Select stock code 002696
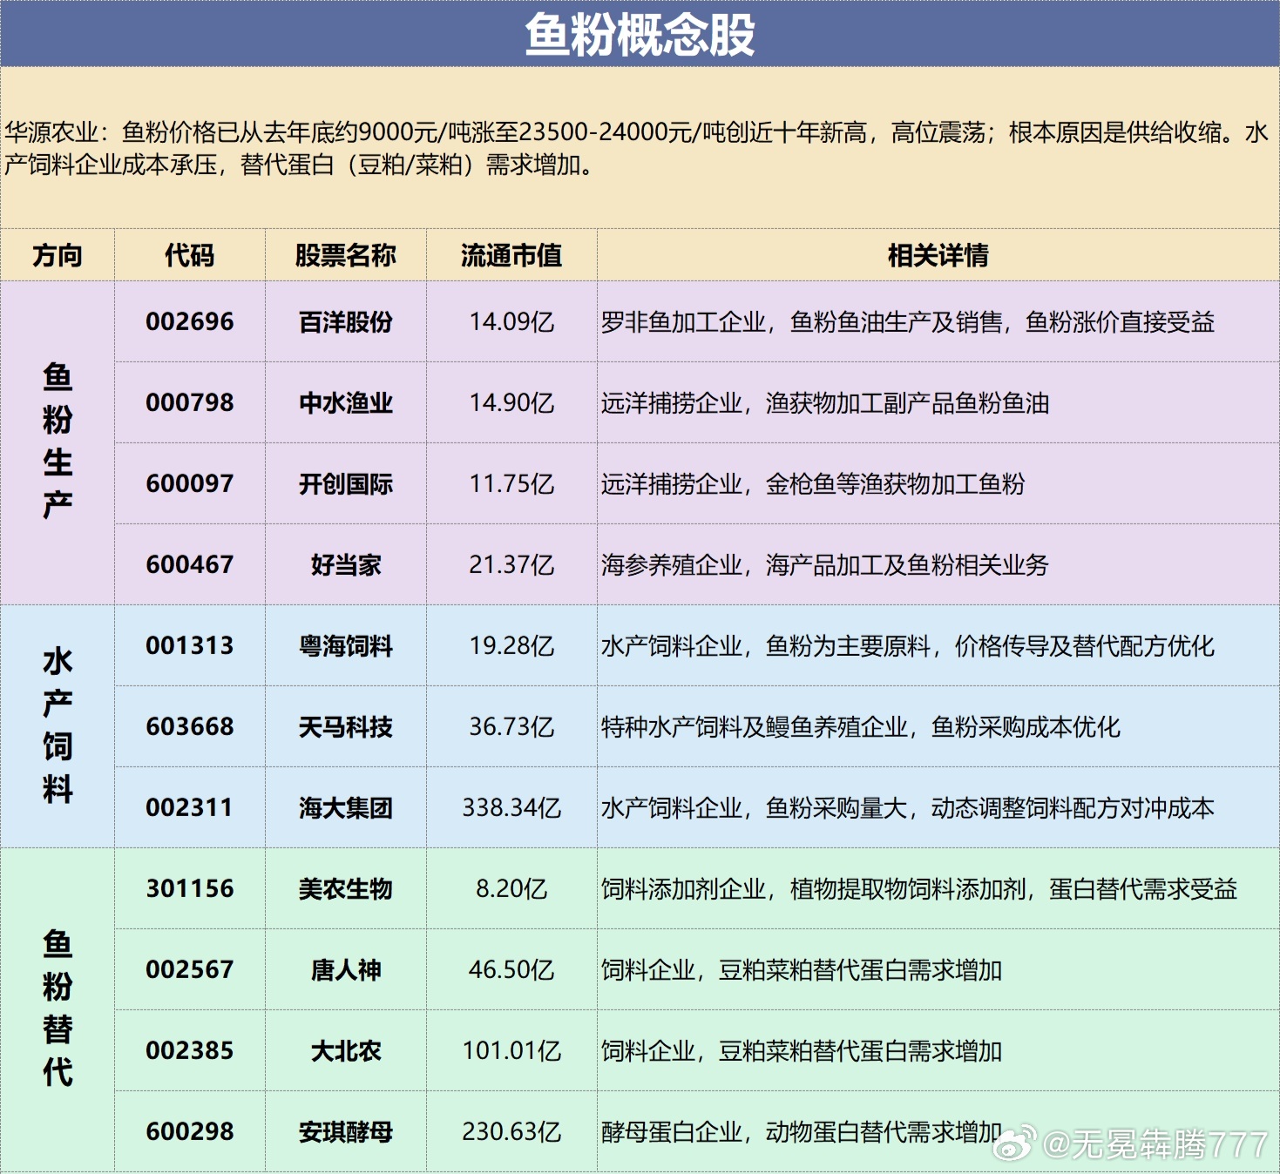1280x1174 pixels. [x=190, y=321]
